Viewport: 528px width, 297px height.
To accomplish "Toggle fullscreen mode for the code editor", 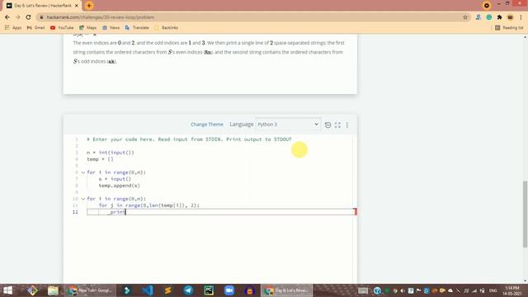I will click(337, 125).
